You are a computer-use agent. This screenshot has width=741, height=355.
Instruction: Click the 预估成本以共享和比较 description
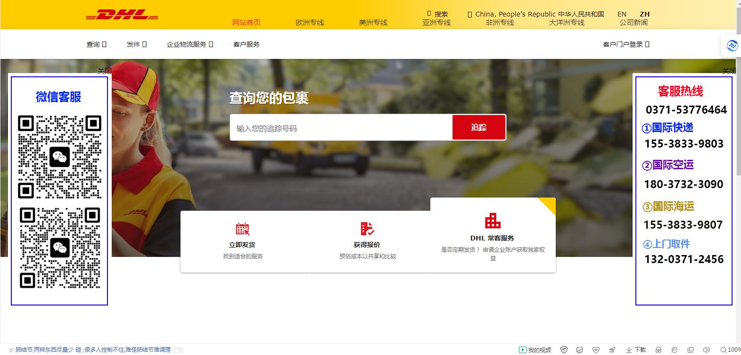coord(368,256)
